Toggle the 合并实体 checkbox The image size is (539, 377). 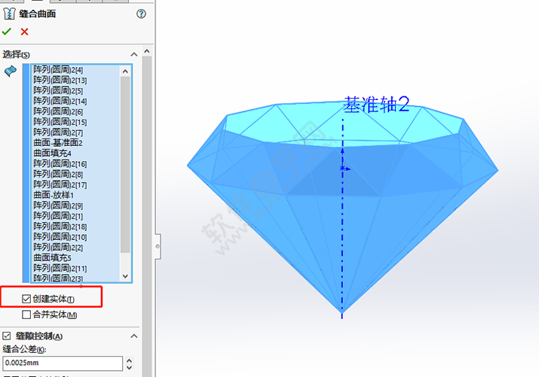click(26, 315)
